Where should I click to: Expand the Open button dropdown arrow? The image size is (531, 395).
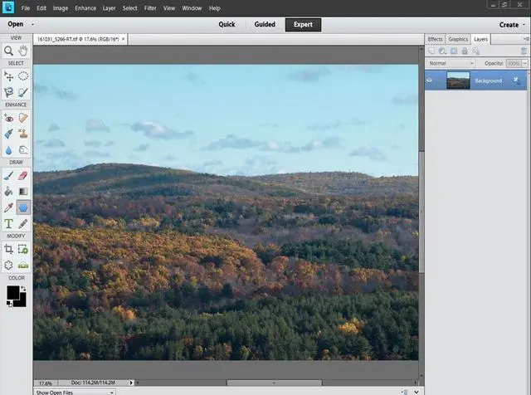tap(33, 24)
